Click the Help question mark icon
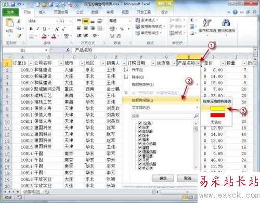The height and width of the screenshot is (203, 260). point(235,12)
